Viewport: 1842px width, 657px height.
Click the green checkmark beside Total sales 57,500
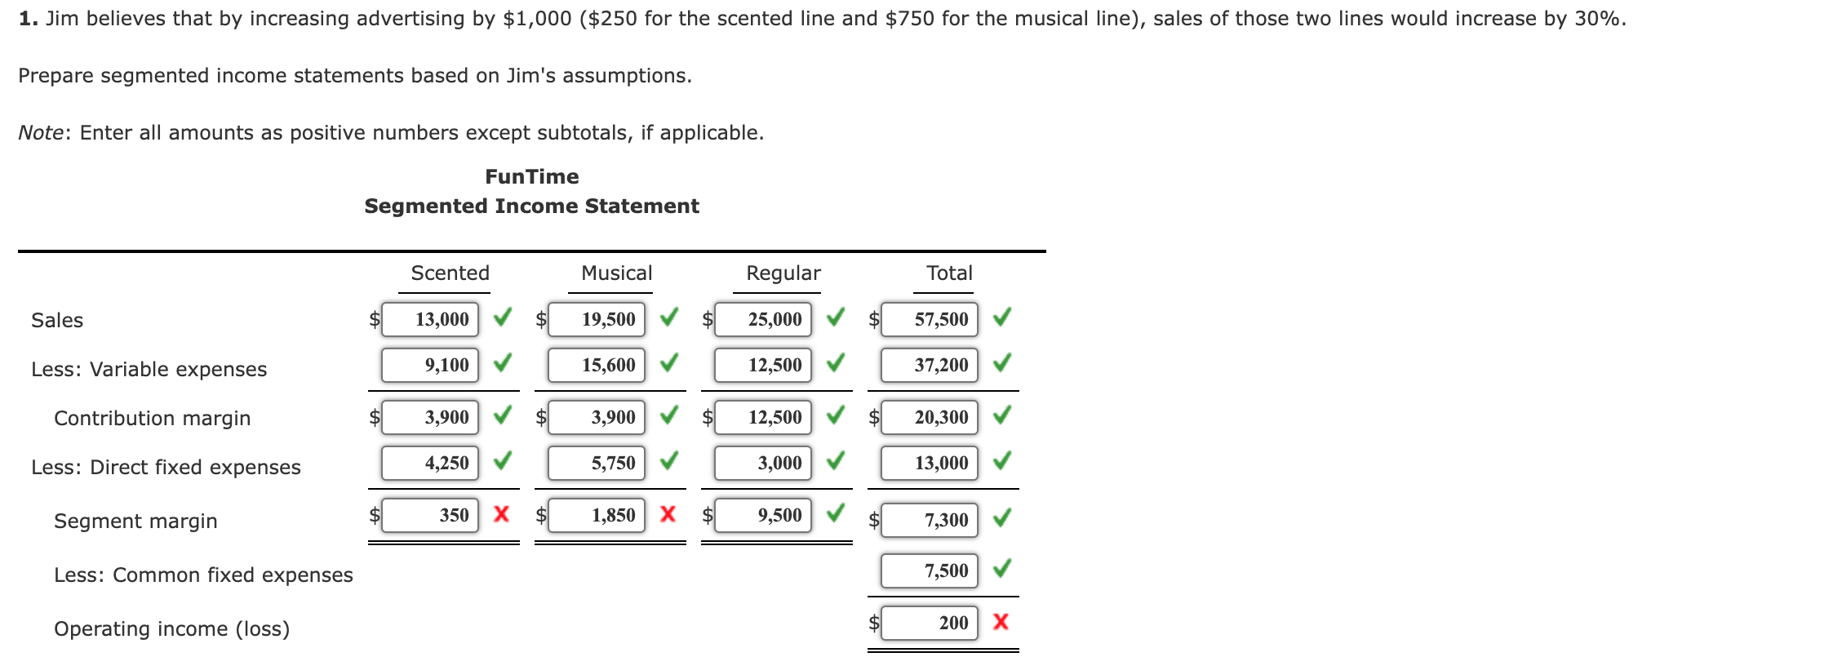1001,319
